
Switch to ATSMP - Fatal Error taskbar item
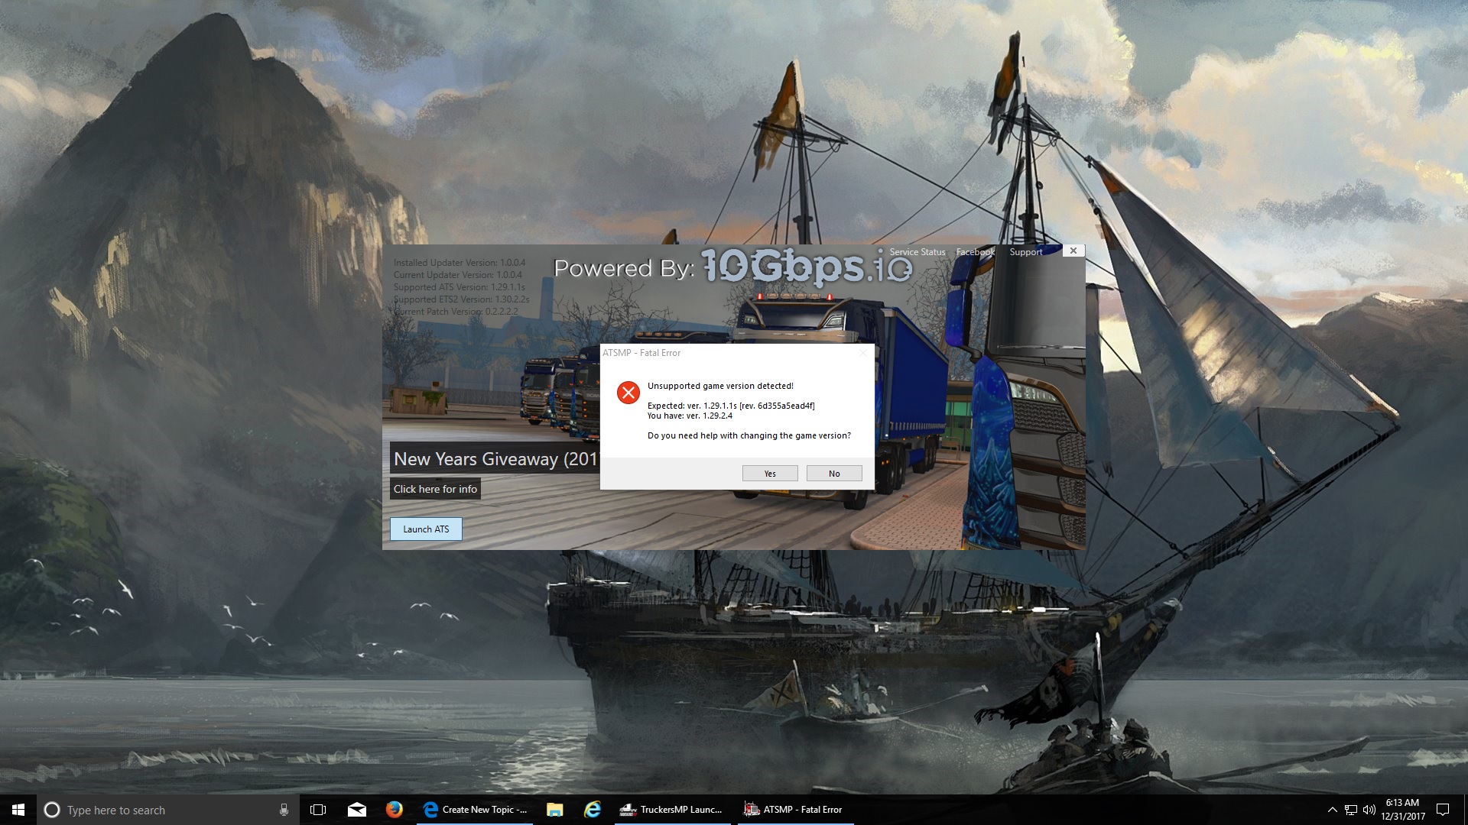coord(794,810)
